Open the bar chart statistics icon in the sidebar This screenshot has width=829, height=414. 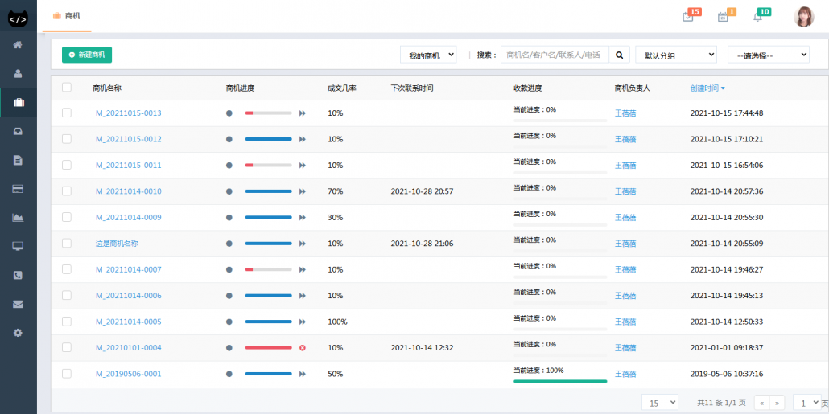(x=18, y=217)
